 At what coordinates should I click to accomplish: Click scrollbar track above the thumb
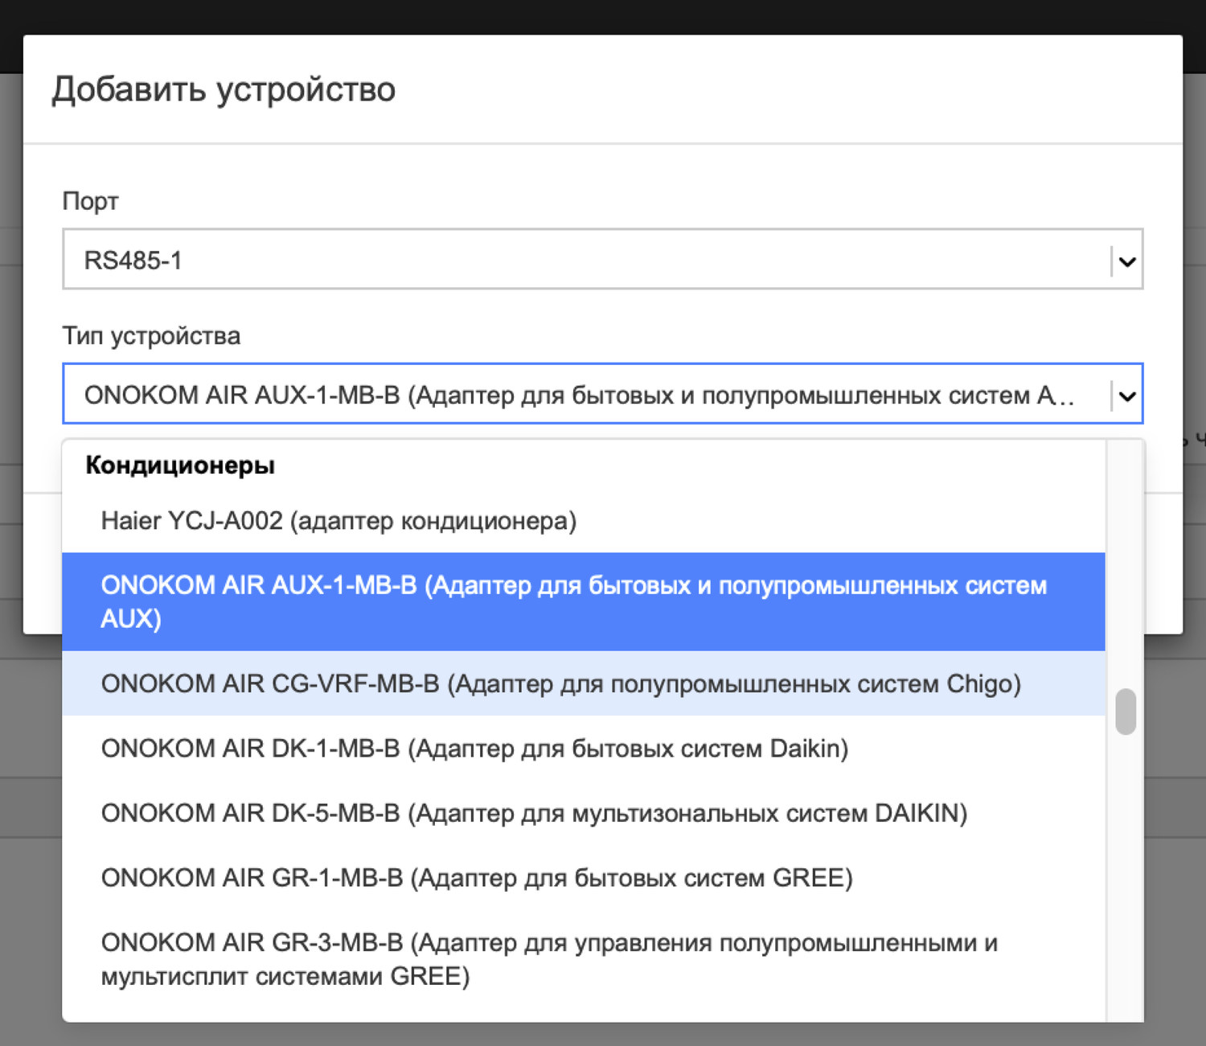click(x=1126, y=563)
